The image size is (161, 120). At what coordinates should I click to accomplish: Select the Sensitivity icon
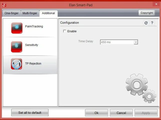click(x=17, y=47)
